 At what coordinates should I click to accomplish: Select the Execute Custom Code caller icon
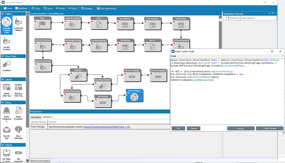click(x=7, y=25)
